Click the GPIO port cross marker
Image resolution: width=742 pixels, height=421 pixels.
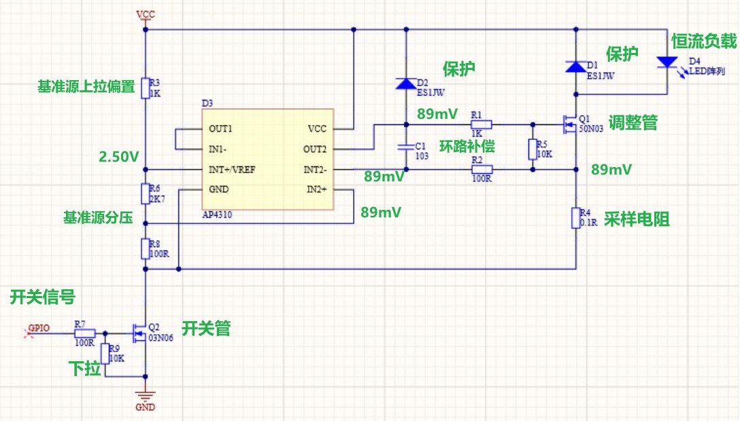[29, 333]
